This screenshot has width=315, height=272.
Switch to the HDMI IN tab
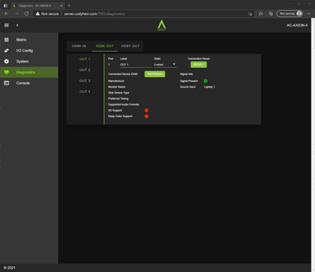[x=79, y=46]
